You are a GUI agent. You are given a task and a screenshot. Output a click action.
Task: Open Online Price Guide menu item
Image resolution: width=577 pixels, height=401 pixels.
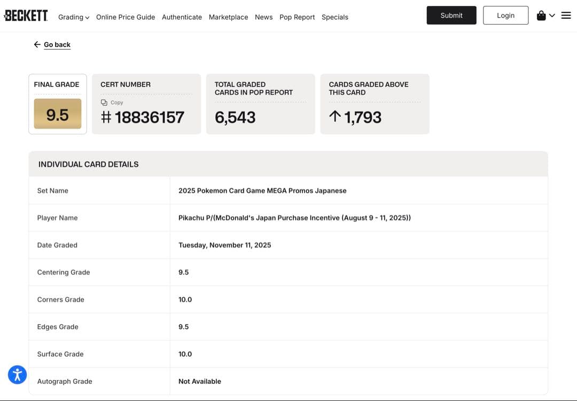click(x=126, y=17)
